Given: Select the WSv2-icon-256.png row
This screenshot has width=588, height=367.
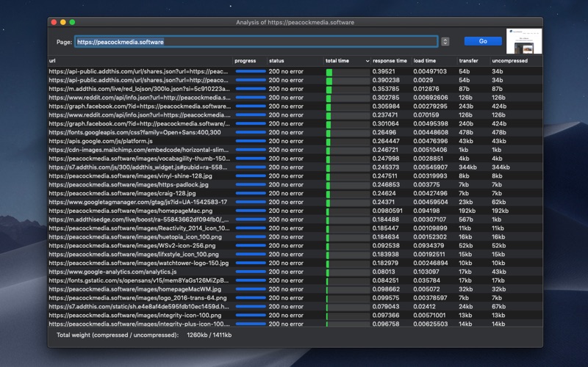Looking at the screenshot, I should (x=295, y=246).
